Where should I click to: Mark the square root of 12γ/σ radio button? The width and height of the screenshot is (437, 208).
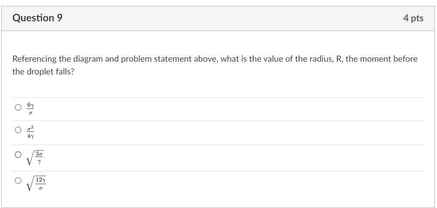[18, 180]
